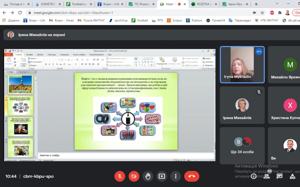Viewport: 300px width, 187px height.
Task: Go forward in Chrome
Action: click(12, 13)
